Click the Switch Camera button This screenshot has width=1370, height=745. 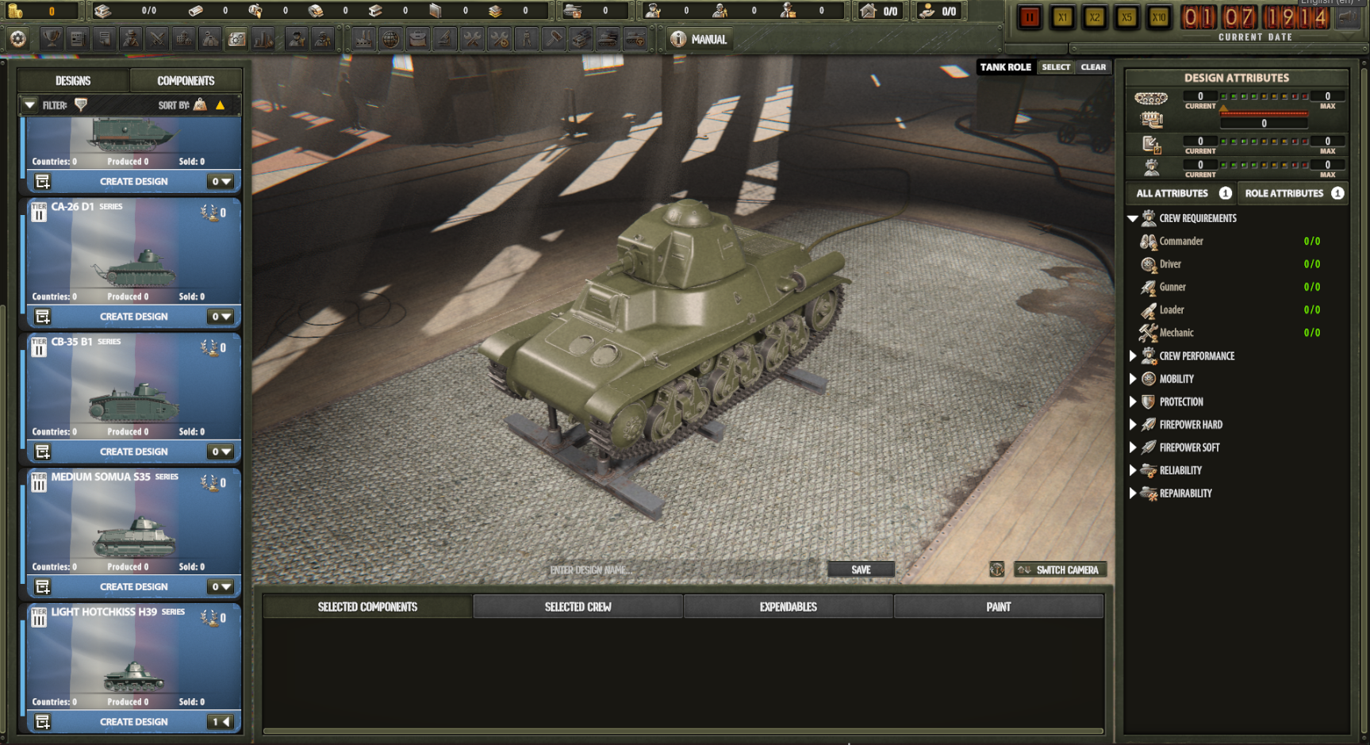(1060, 570)
